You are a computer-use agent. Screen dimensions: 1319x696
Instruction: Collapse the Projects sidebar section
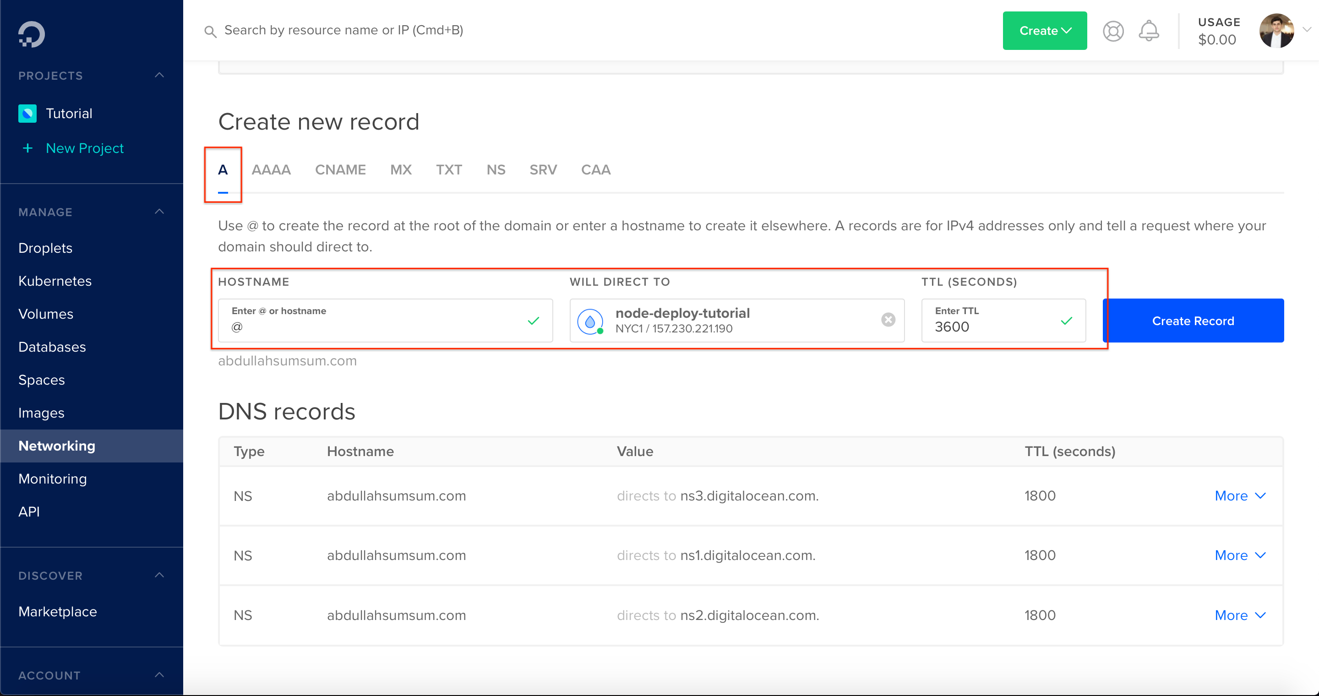pos(160,75)
